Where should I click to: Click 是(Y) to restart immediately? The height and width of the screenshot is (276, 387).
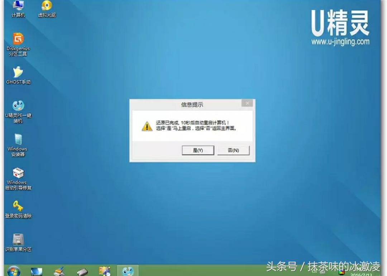click(198, 150)
